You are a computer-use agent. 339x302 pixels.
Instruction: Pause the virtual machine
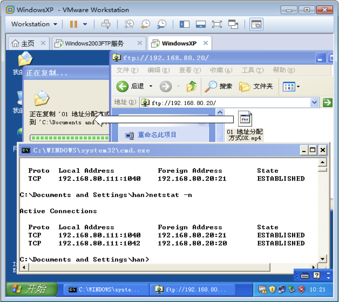(74, 24)
